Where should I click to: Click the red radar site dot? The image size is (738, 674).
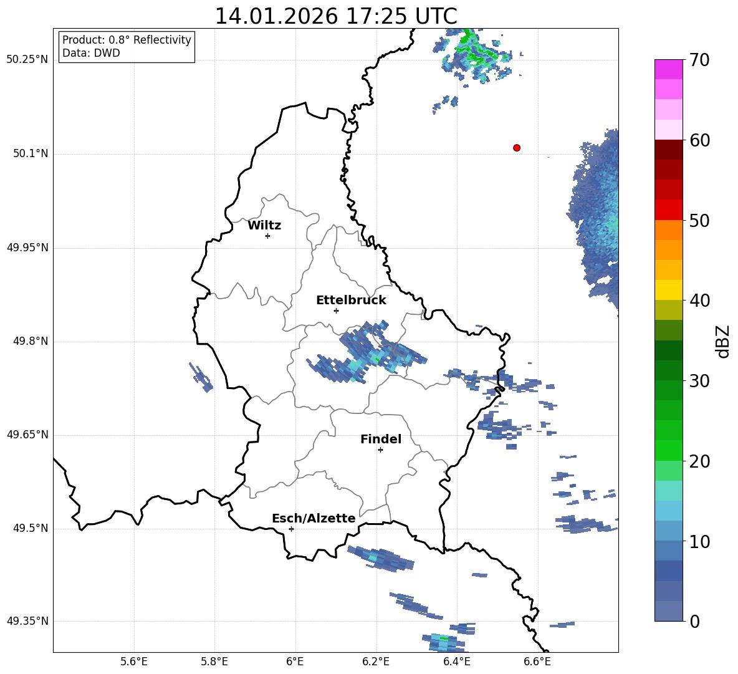[x=517, y=148]
